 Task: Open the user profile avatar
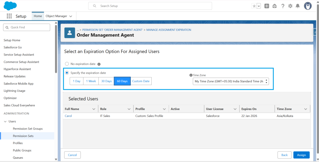[x=308, y=6]
